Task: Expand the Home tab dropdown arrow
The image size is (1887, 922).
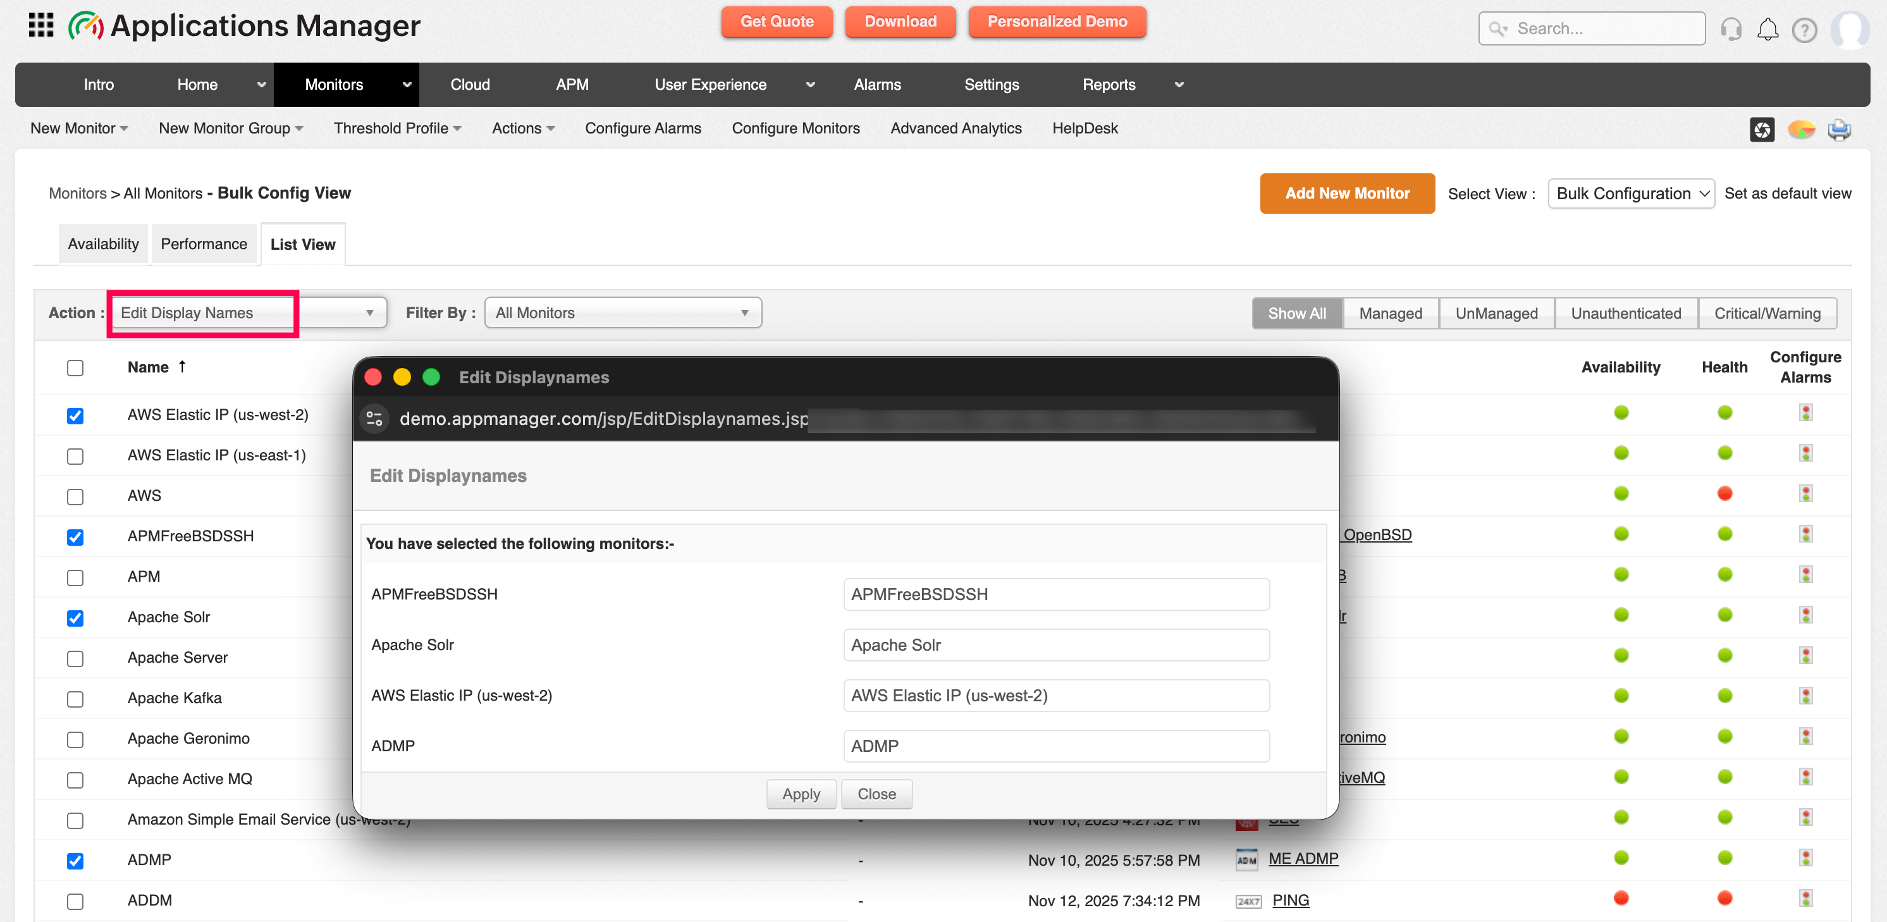Action: click(262, 85)
